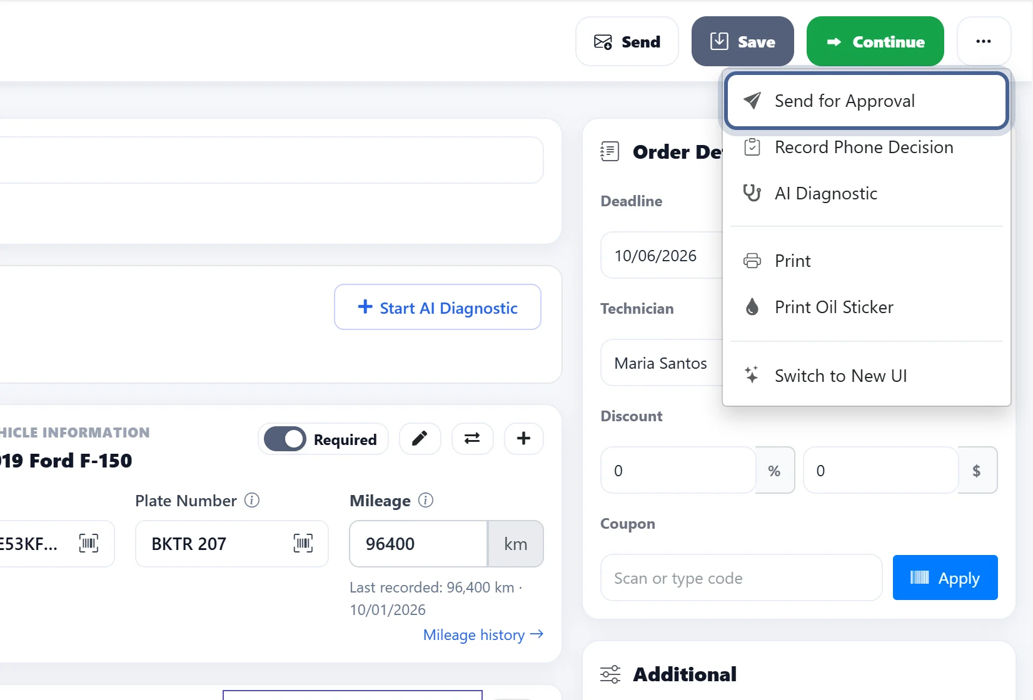Scan barcode for Plate Number field
Viewport: 1033px width, 700px height.
tap(303, 543)
